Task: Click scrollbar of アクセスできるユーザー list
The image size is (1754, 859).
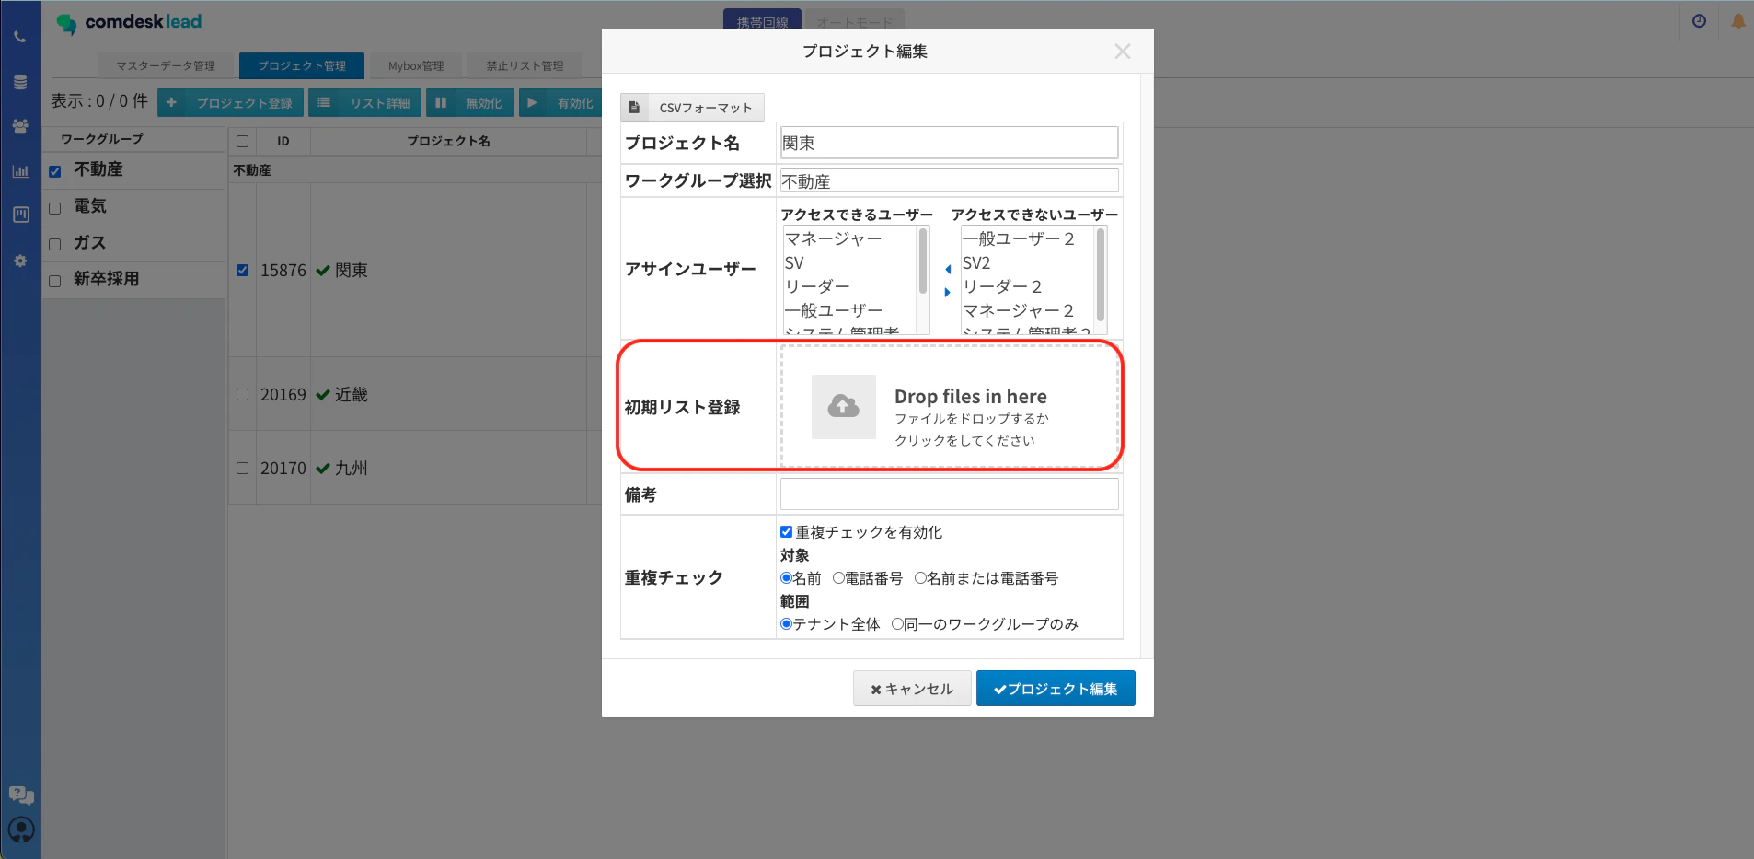Action: point(923,262)
